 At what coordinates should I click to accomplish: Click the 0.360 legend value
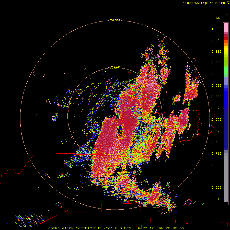click(216, 165)
